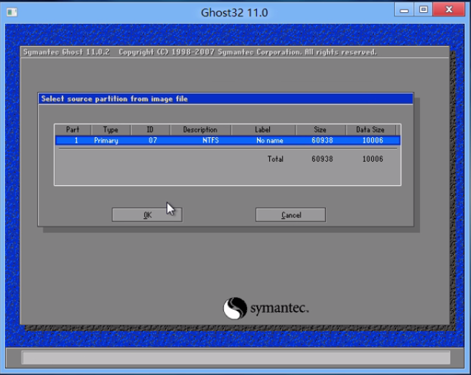The height and width of the screenshot is (375, 471).
Task: Click the OK button
Action: pyautogui.click(x=147, y=215)
